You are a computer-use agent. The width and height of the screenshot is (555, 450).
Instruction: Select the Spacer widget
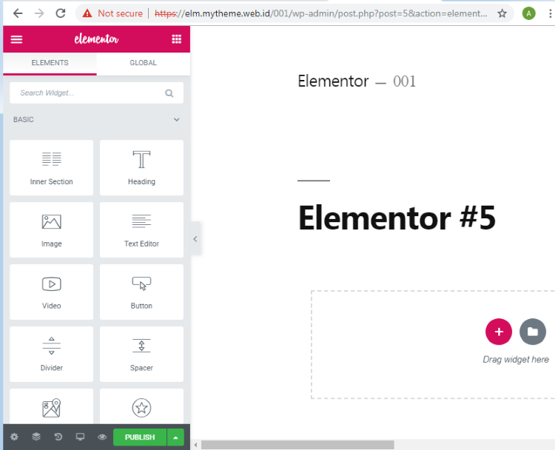point(141,354)
